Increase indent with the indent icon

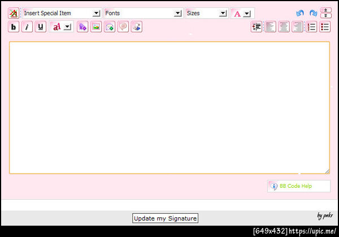coord(257,27)
